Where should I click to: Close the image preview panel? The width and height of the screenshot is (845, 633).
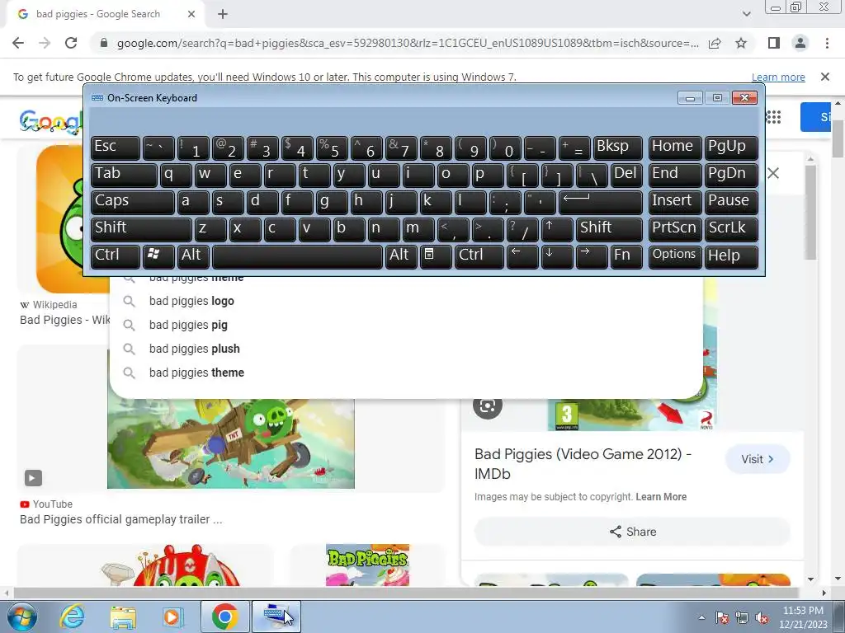772,173
